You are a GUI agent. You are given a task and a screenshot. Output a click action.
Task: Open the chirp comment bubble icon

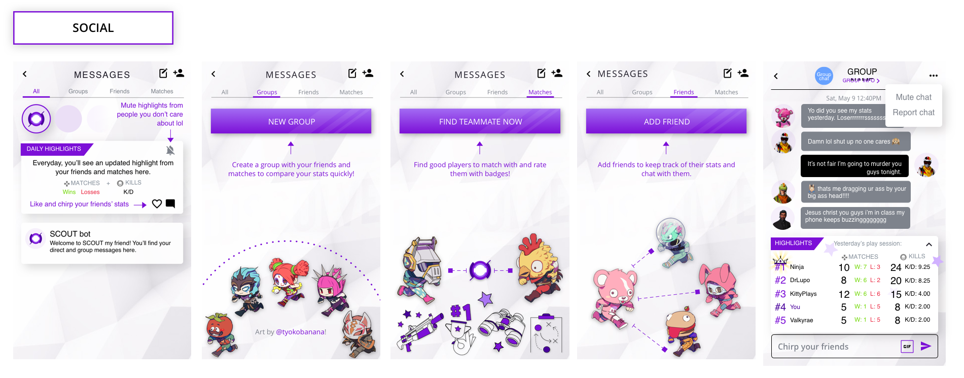click(170, 204)
